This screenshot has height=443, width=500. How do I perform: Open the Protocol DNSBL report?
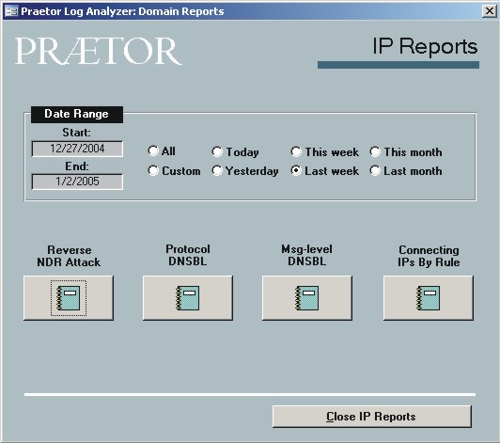[188, 298]
